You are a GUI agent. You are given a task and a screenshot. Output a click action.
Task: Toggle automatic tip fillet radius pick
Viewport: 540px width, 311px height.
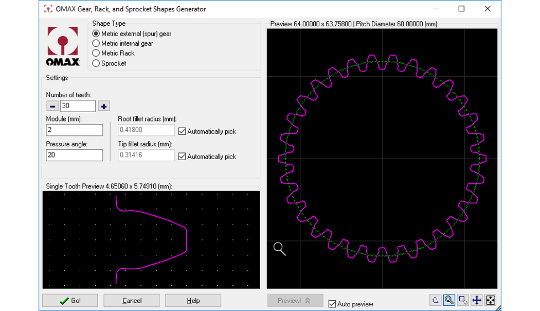coord(182,157)
